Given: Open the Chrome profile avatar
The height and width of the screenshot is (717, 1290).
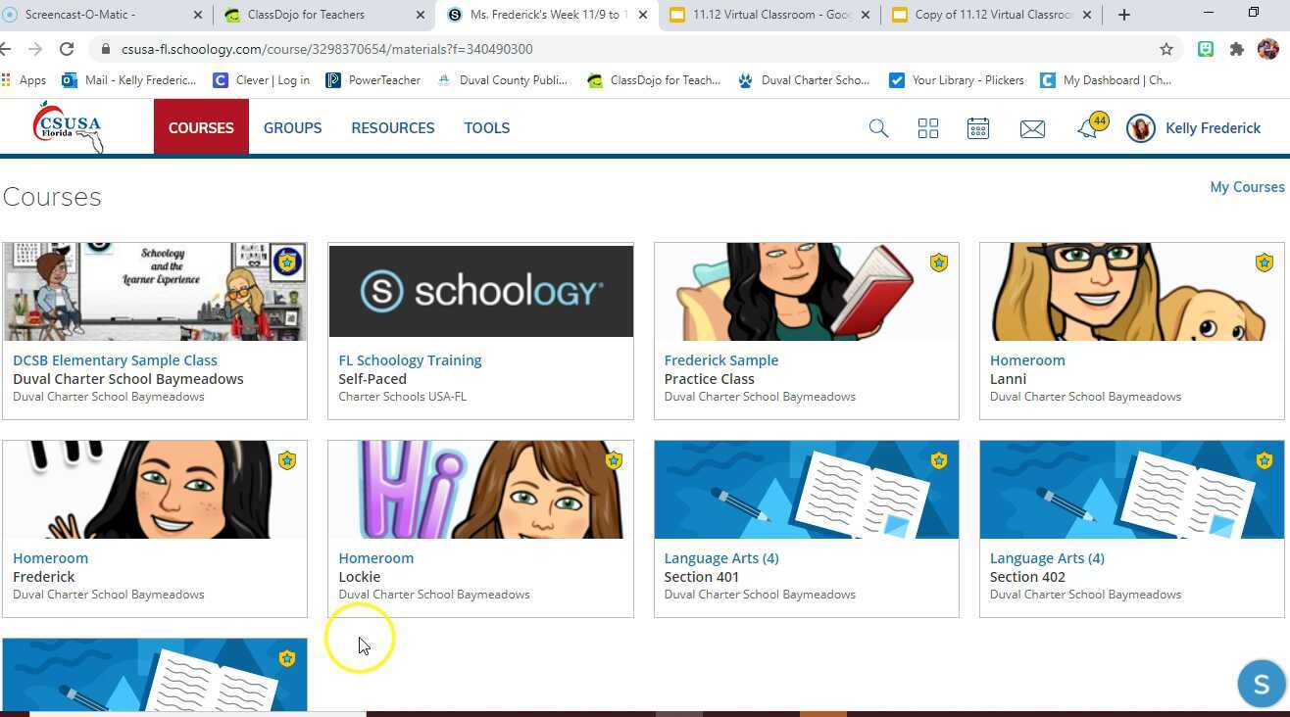Looking at the screenshot, I should pyautogui.click(x=1268, y=49).
